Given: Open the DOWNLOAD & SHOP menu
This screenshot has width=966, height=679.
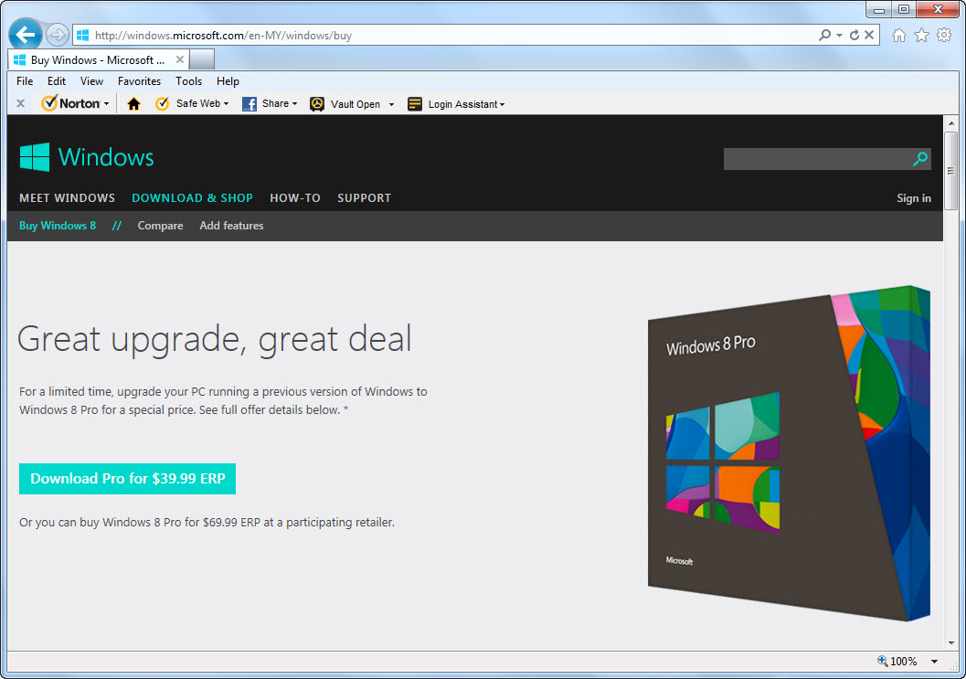Looking at the screenshot, I should (x=192, y=197).
